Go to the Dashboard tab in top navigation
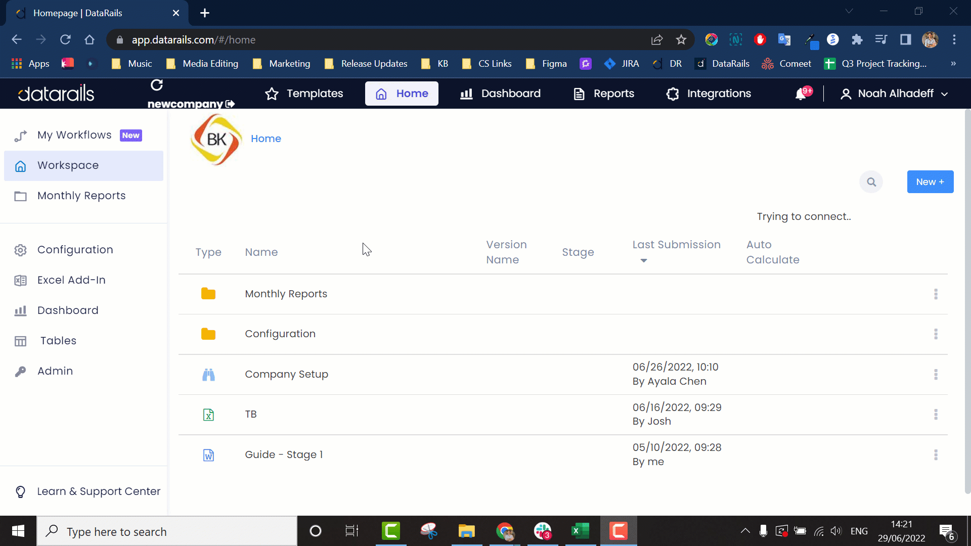The width and height of the screenshot is (971, 546). [x=500, y=94]
